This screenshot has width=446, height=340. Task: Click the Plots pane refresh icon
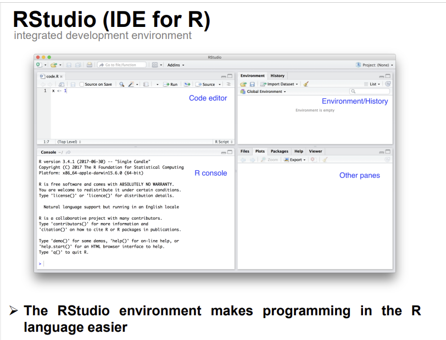pos(387,160)
